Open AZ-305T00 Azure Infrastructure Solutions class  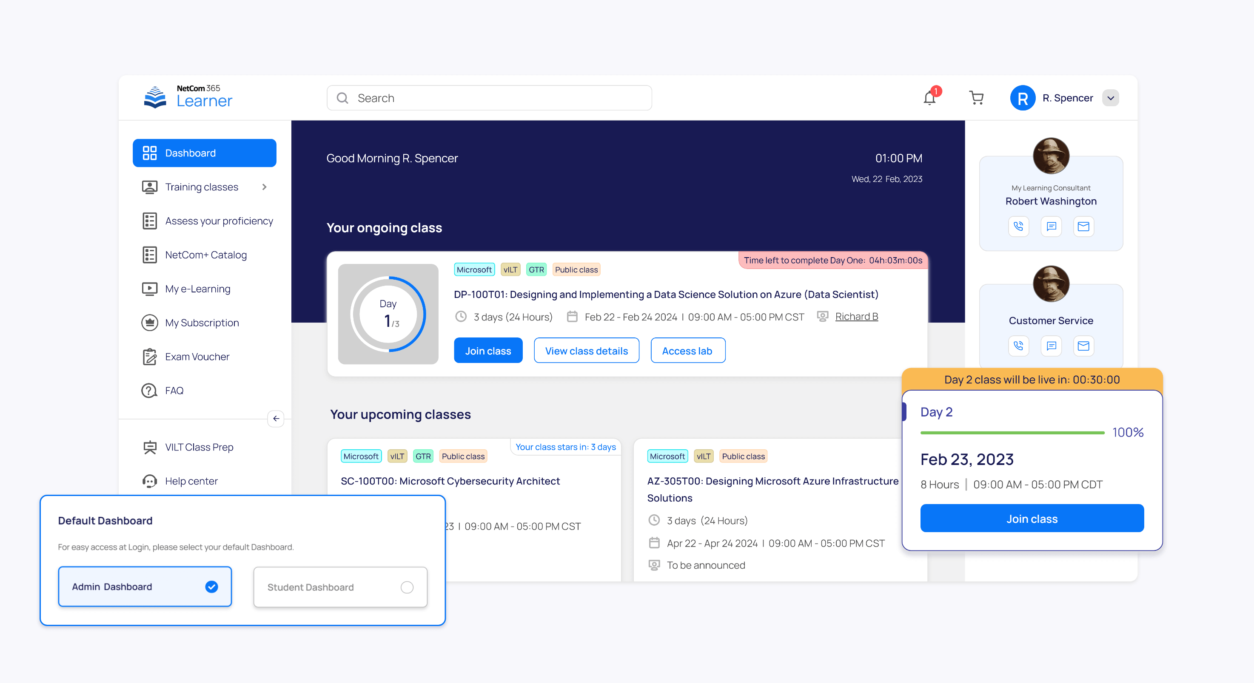(x=772, y=489)
